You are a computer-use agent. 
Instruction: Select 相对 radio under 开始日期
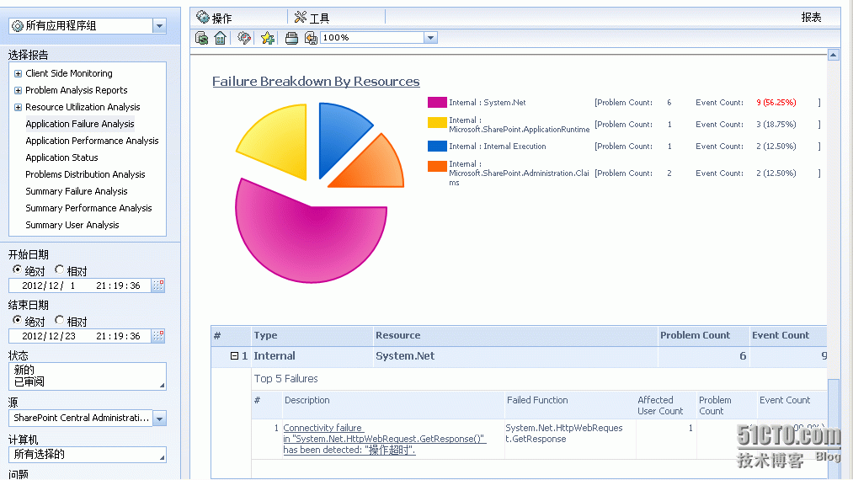(x=59, y=269)
